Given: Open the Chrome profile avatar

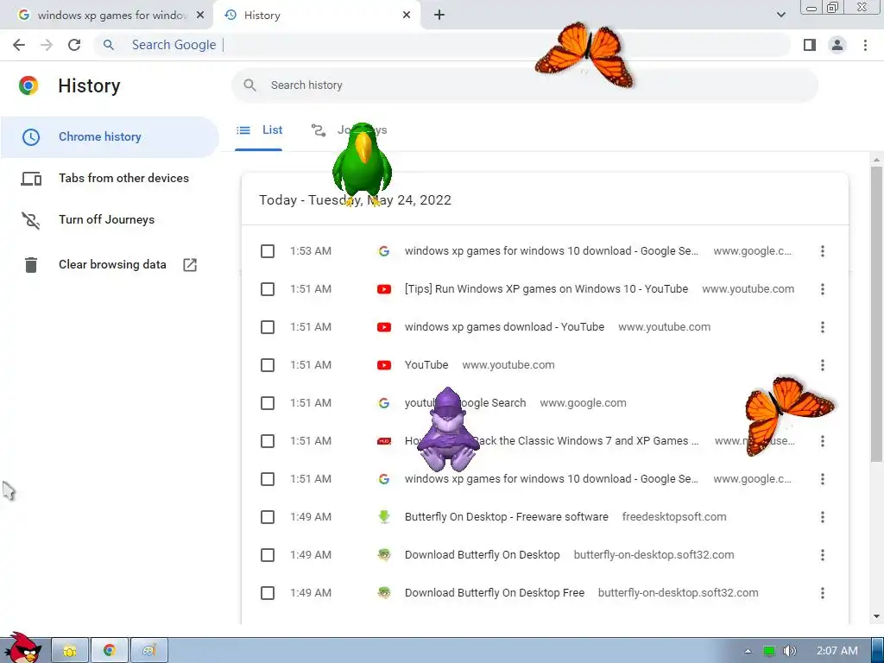Looking at the screenshot, I should pos(837,45).
